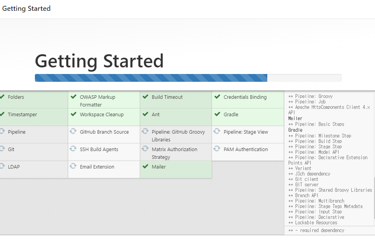This screenshot has width=375, height=246.
Task: Click the '** Variant' log line
Action: coord(300,169)
